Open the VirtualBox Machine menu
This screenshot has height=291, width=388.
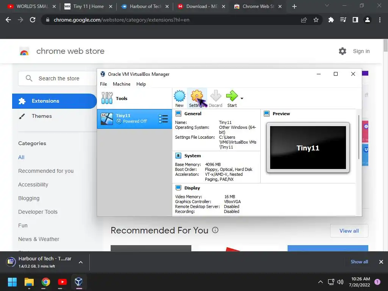pyautogui.click(x=122, y=84)
